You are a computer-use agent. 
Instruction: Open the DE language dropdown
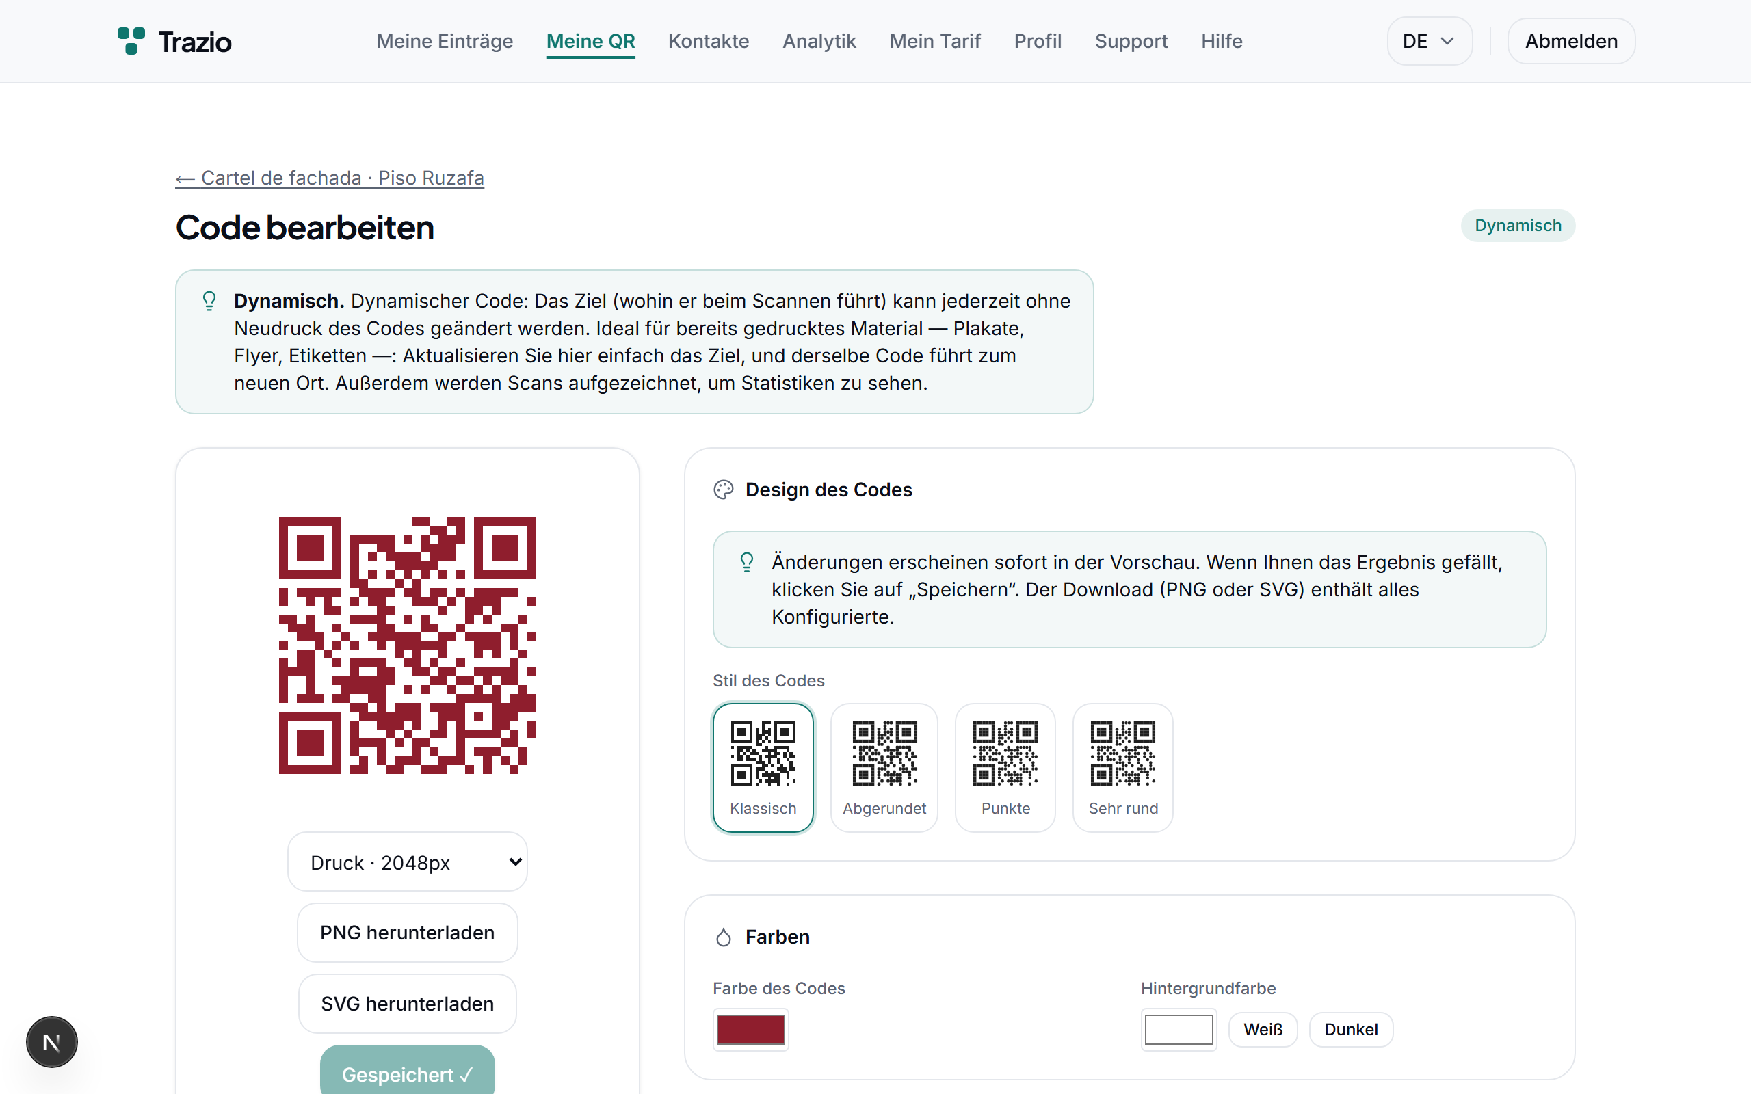pyautogui.click(x=1429, y=41)
